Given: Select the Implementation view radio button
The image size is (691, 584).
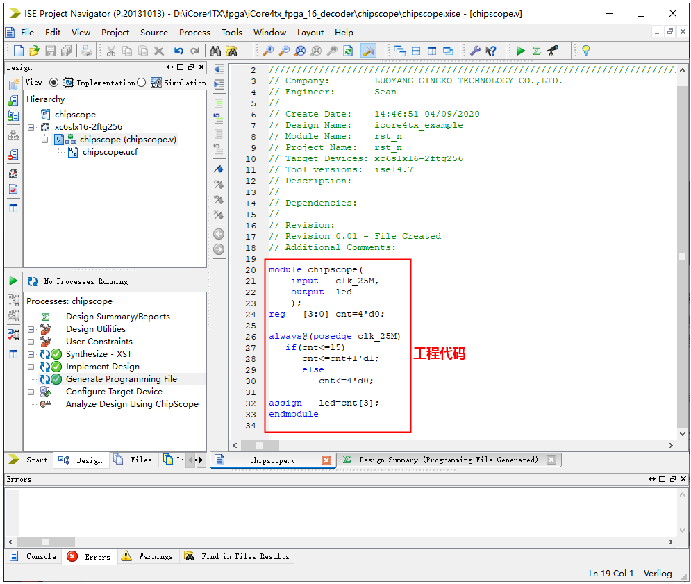Looking at the screenshot, I should tap(54, 83).
